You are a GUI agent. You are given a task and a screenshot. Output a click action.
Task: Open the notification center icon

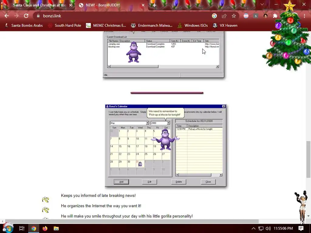point(301,228)
